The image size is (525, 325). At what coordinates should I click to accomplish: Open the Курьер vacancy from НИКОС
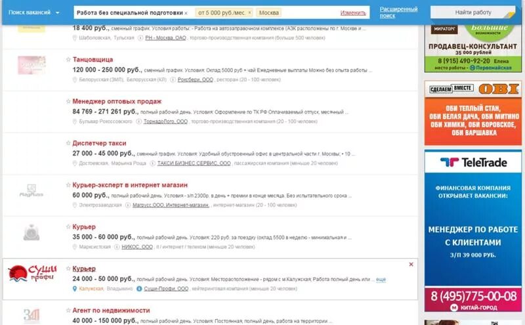(84, 227)
